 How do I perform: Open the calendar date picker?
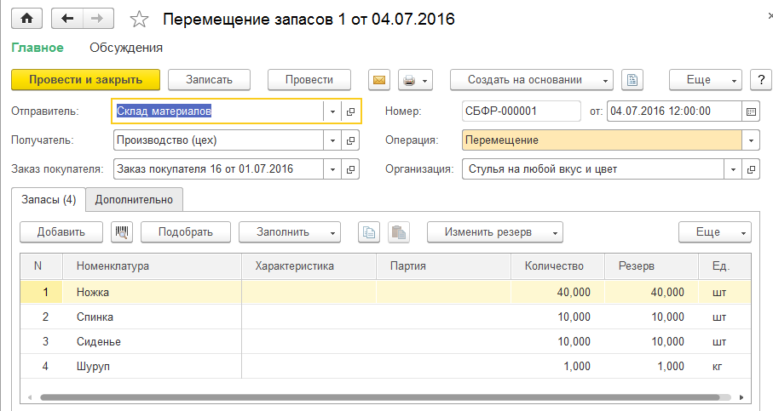[x=751, y=111]
